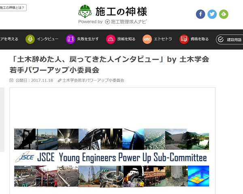Open the 技術を知る menu label
Image resolution: width=243 pixels, height=194 pixels.
[x=126, y=39]
